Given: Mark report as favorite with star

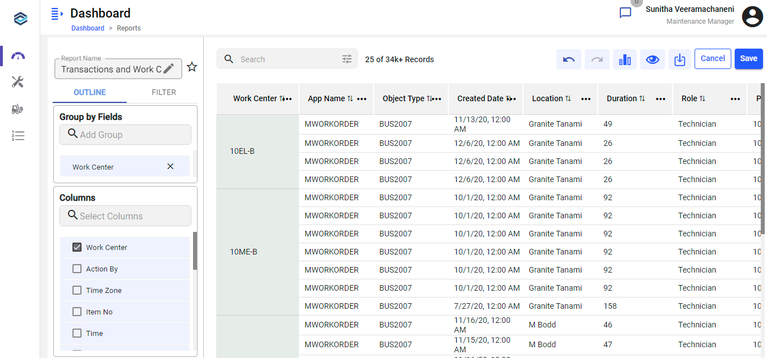Looking at the screenshot, I should (192, 67).
